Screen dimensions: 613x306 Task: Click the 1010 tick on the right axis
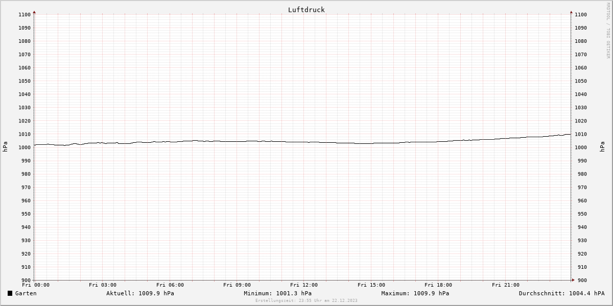click(581, 134)
